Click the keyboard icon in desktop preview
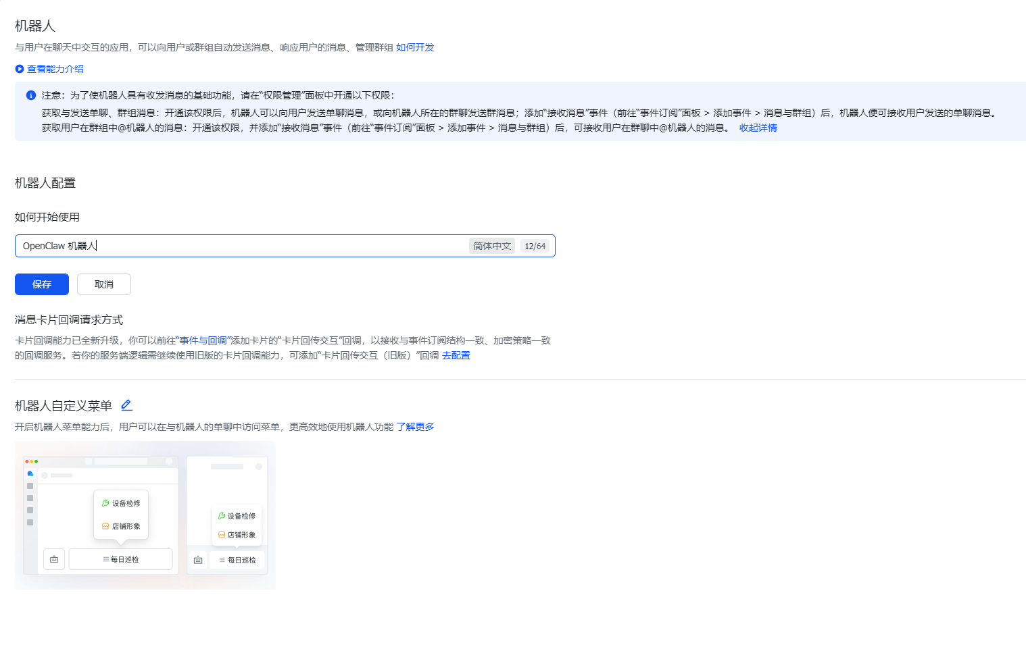1026x649 pixels. pyautogui.click(x=54, y=559)
